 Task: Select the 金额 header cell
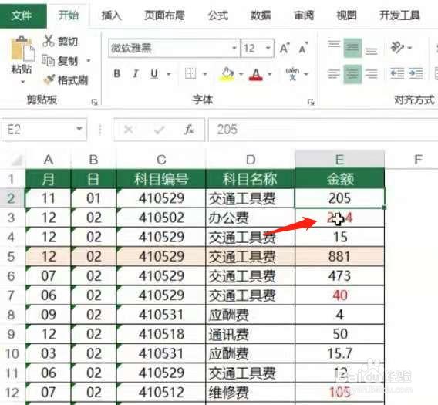[339, 179]
